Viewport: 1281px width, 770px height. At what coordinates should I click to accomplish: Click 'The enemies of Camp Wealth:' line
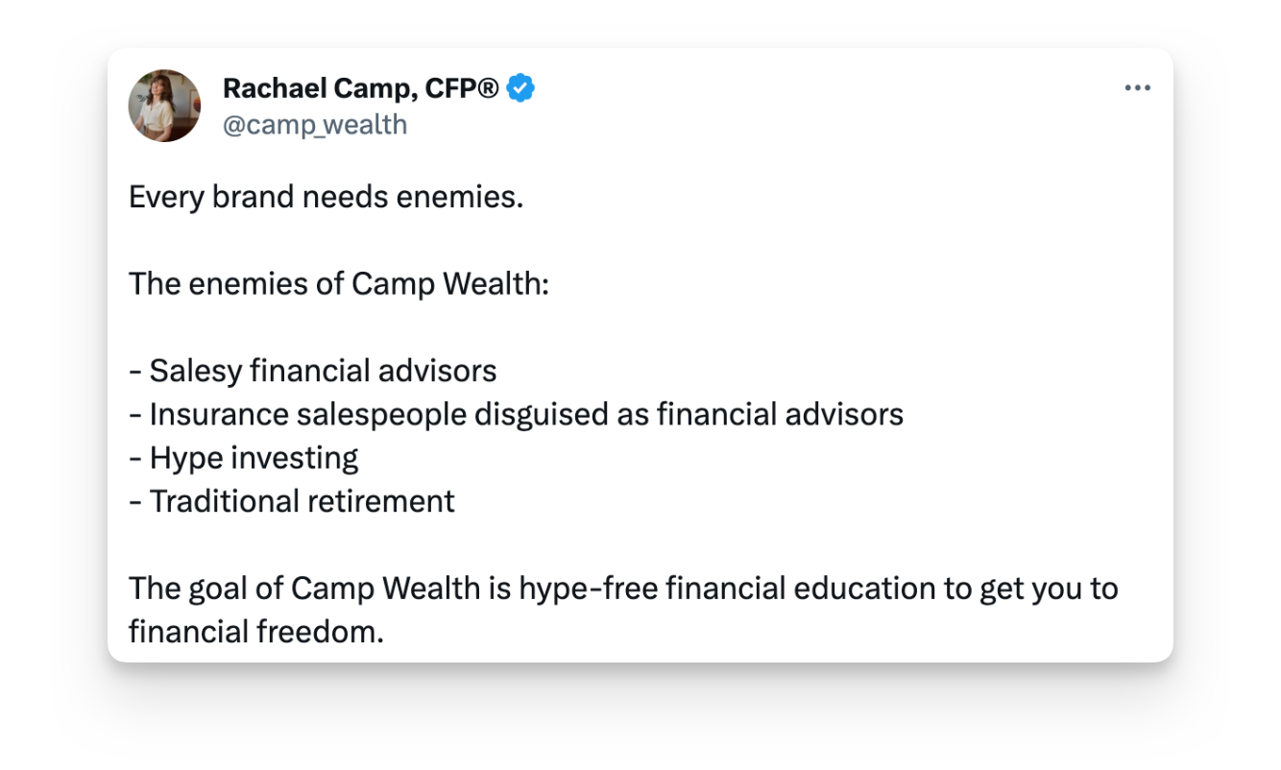[339, 284]
